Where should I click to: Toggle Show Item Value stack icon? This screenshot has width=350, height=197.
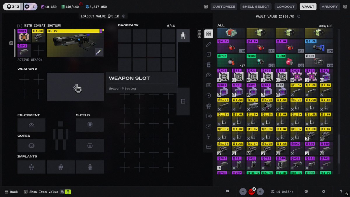[x=62, y=192]
